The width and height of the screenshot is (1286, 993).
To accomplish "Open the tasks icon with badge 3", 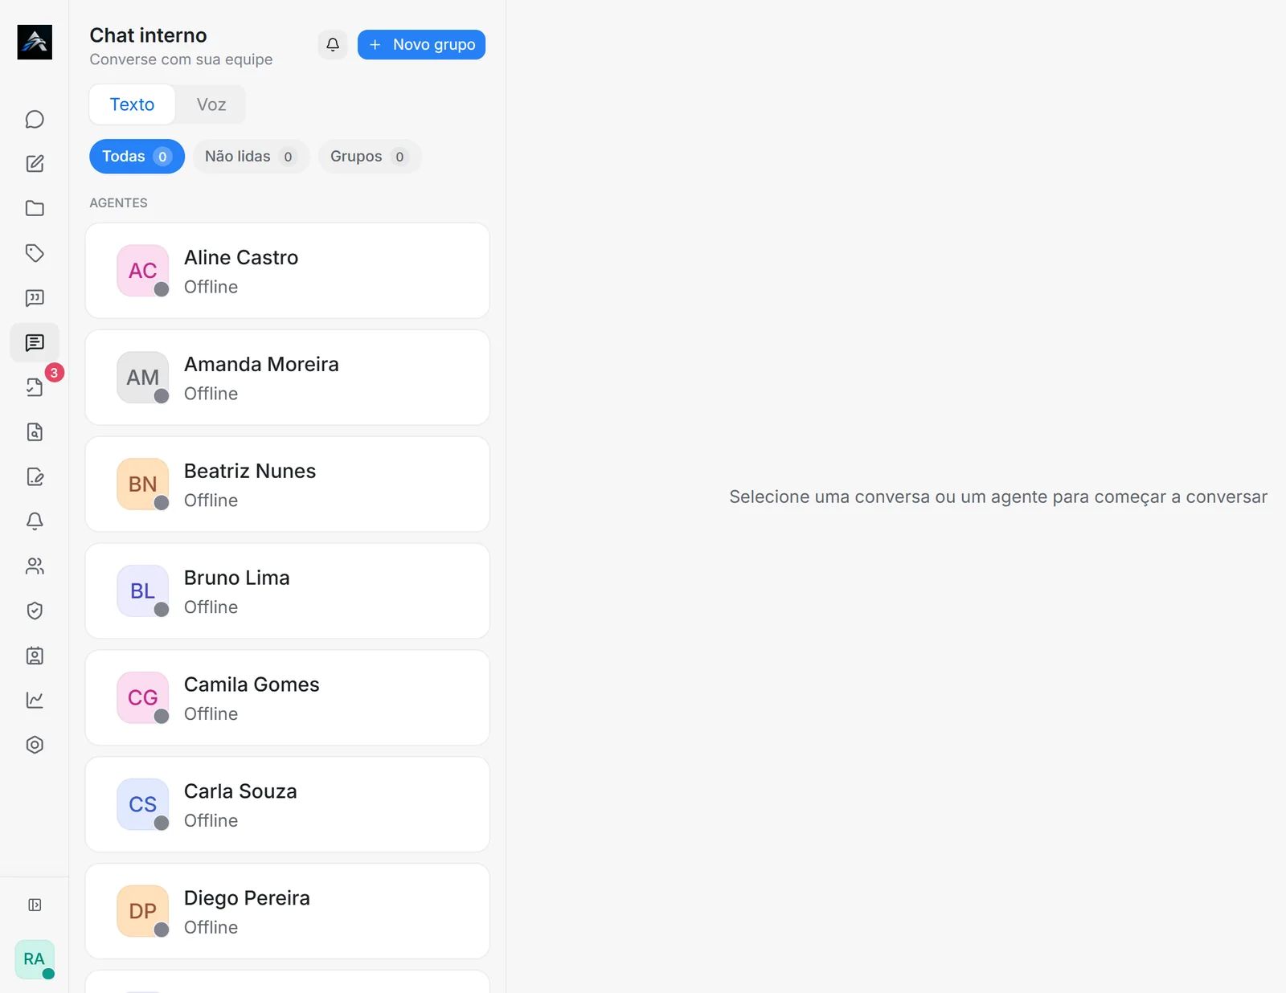I will click(x=35, y=387).
